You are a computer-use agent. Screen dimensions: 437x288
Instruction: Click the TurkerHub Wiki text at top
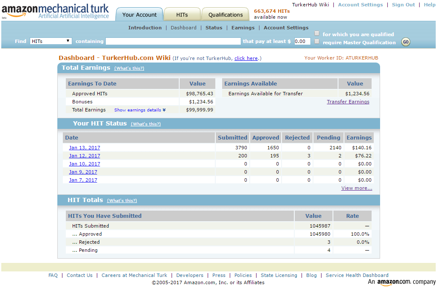[310, 5]
